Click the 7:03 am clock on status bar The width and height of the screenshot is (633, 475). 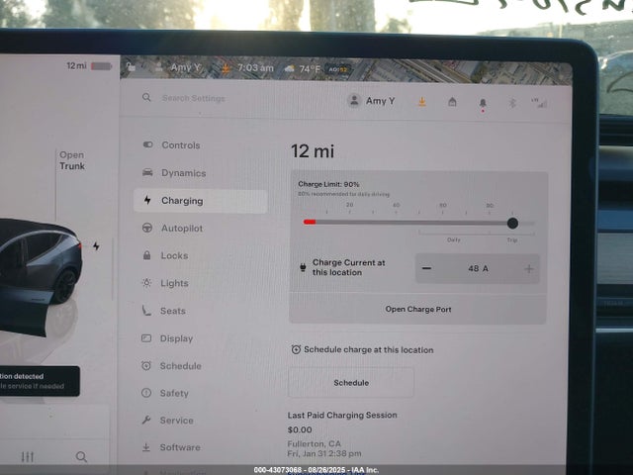point(255,68)
